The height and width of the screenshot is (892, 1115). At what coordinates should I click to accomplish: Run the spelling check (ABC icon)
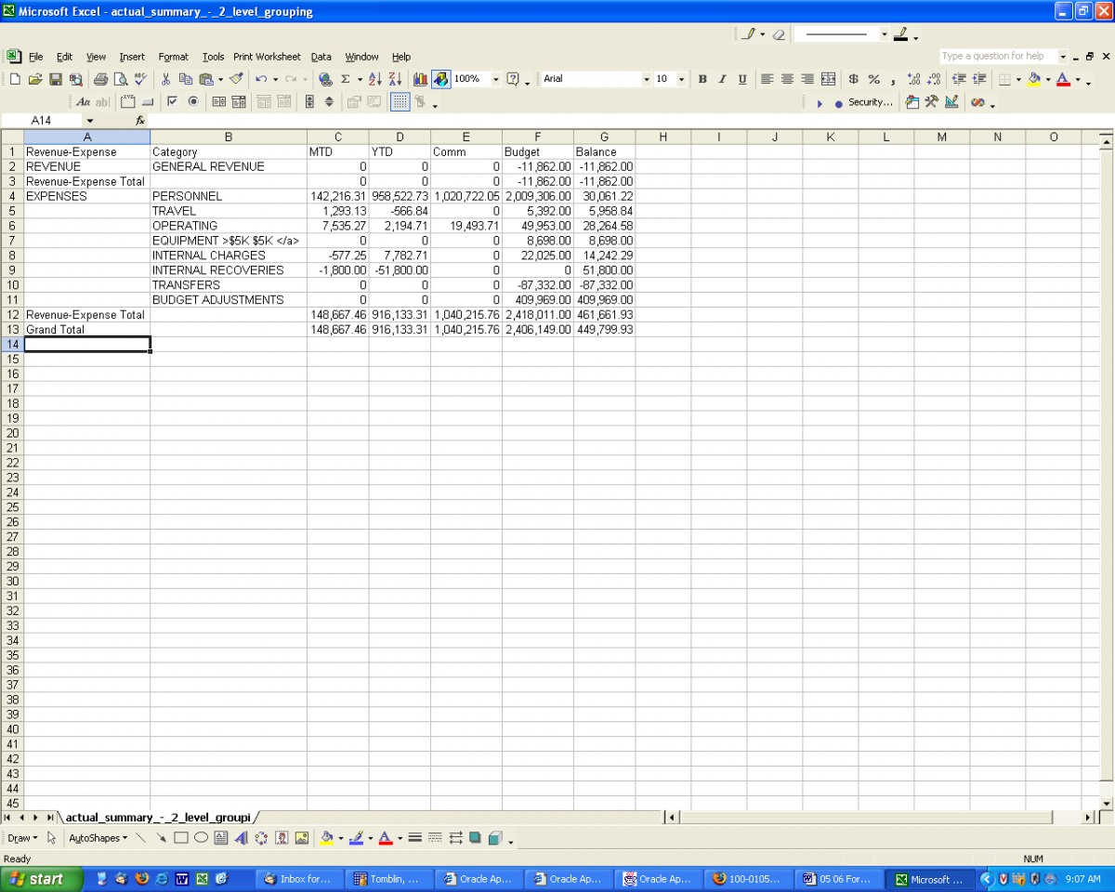coord(140,79)
